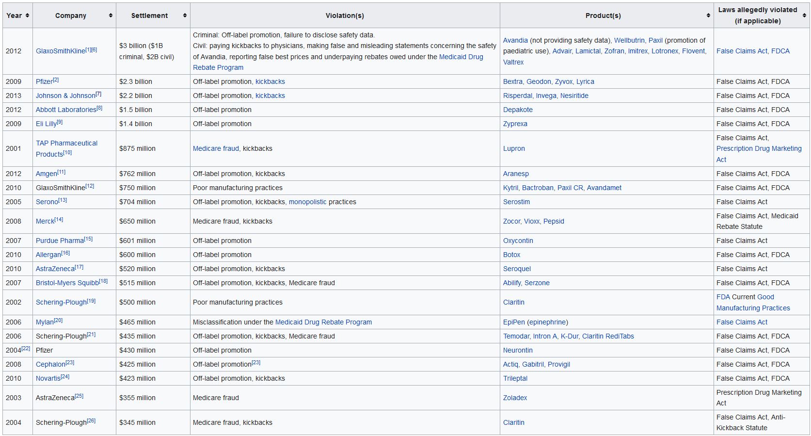811x436 pixels.
Task: Open the Amgen link
Action: (x=47, y=174)
